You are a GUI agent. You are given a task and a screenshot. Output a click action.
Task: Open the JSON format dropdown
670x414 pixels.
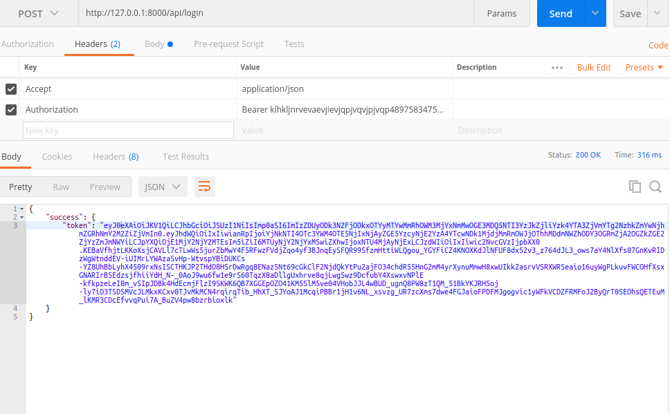point(163,187)
